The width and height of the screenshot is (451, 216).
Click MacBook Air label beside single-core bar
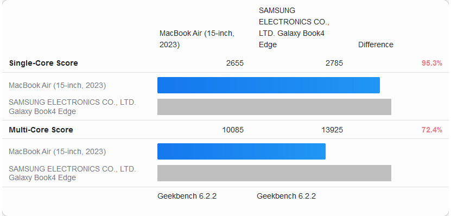point(57,85)
